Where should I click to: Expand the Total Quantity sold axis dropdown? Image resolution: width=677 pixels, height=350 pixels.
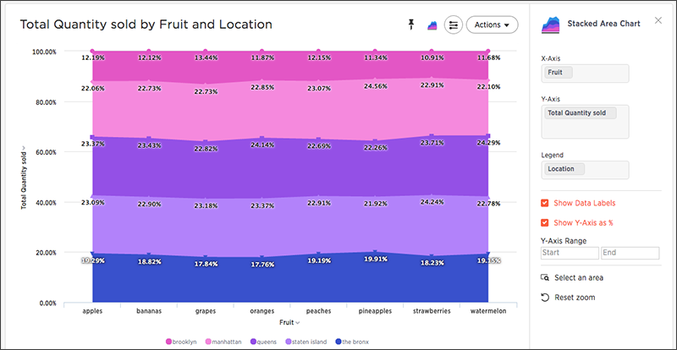click(25, 178)
